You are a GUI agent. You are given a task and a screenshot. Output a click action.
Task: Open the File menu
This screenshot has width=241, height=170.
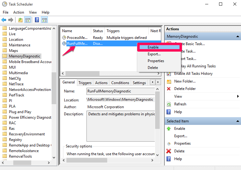(6, 12)
